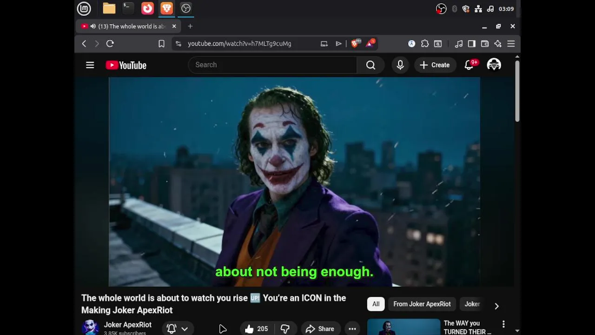Open Brave Wallet
Viewport: 595px width, 335px height.
(485, 44)
